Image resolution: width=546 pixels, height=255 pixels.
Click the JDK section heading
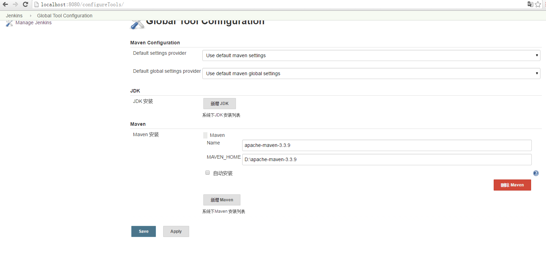[x=135, y=91]
